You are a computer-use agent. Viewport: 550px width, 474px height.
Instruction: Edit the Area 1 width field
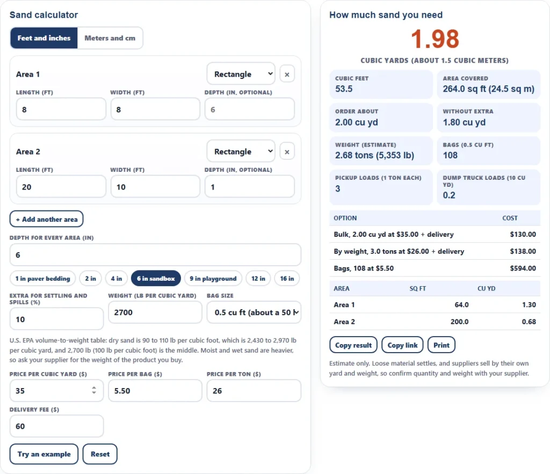point(155,109)
